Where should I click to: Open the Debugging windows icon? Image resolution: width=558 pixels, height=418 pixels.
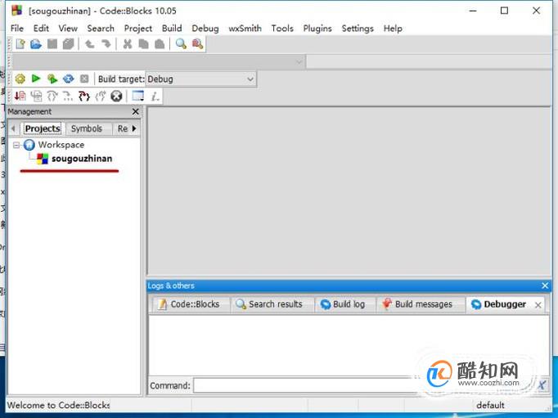tap(138, 96)
